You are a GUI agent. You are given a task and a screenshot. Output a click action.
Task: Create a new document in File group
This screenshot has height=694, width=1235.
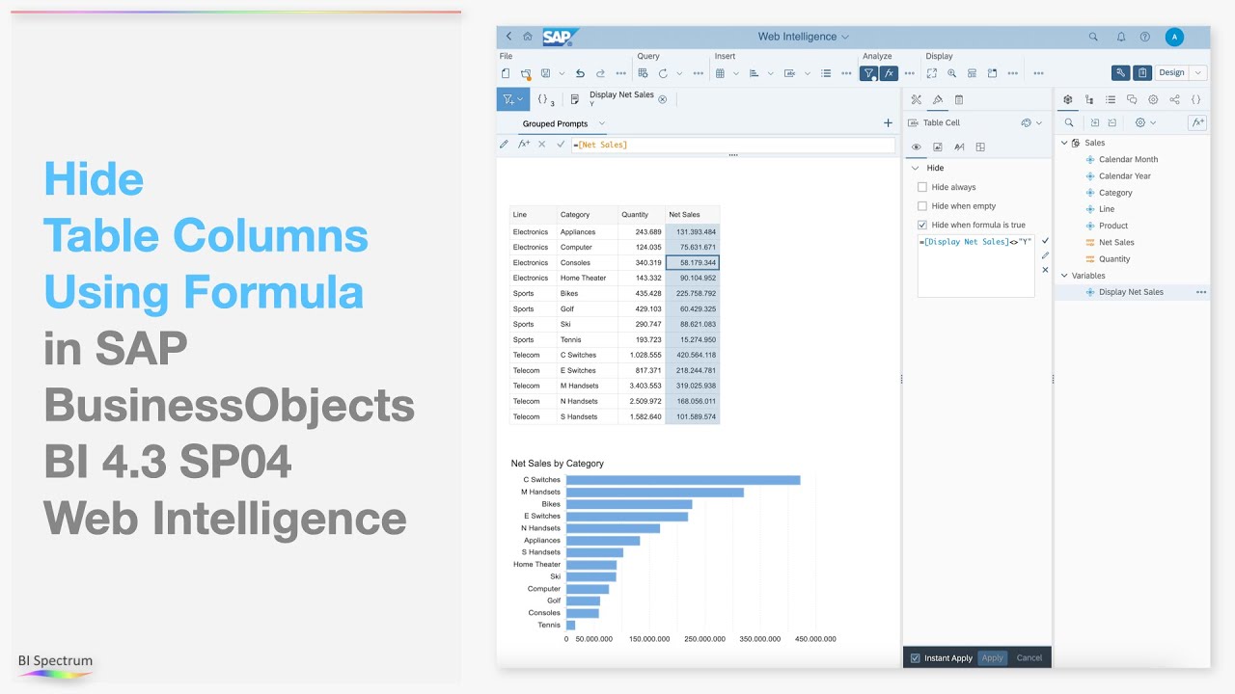pos(506,73)
